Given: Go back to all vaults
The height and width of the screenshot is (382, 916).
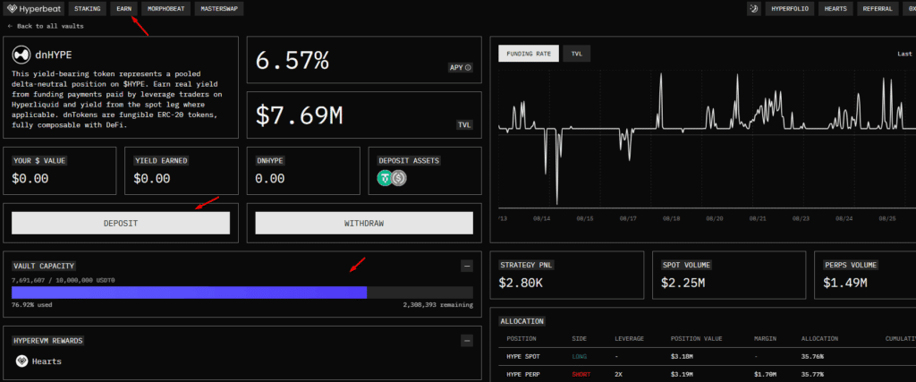Looking at the screenshot, I should [x=46, y=26].
